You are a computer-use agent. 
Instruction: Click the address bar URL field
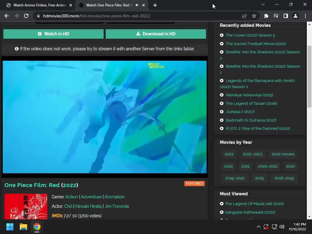pyautogui.click(x=139, y=16)
